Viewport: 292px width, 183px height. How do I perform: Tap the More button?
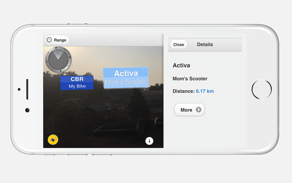[x=189, y=110]
